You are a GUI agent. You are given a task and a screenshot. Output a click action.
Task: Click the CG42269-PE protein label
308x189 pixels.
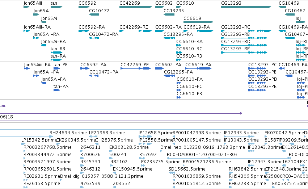[x=135, y=65]
